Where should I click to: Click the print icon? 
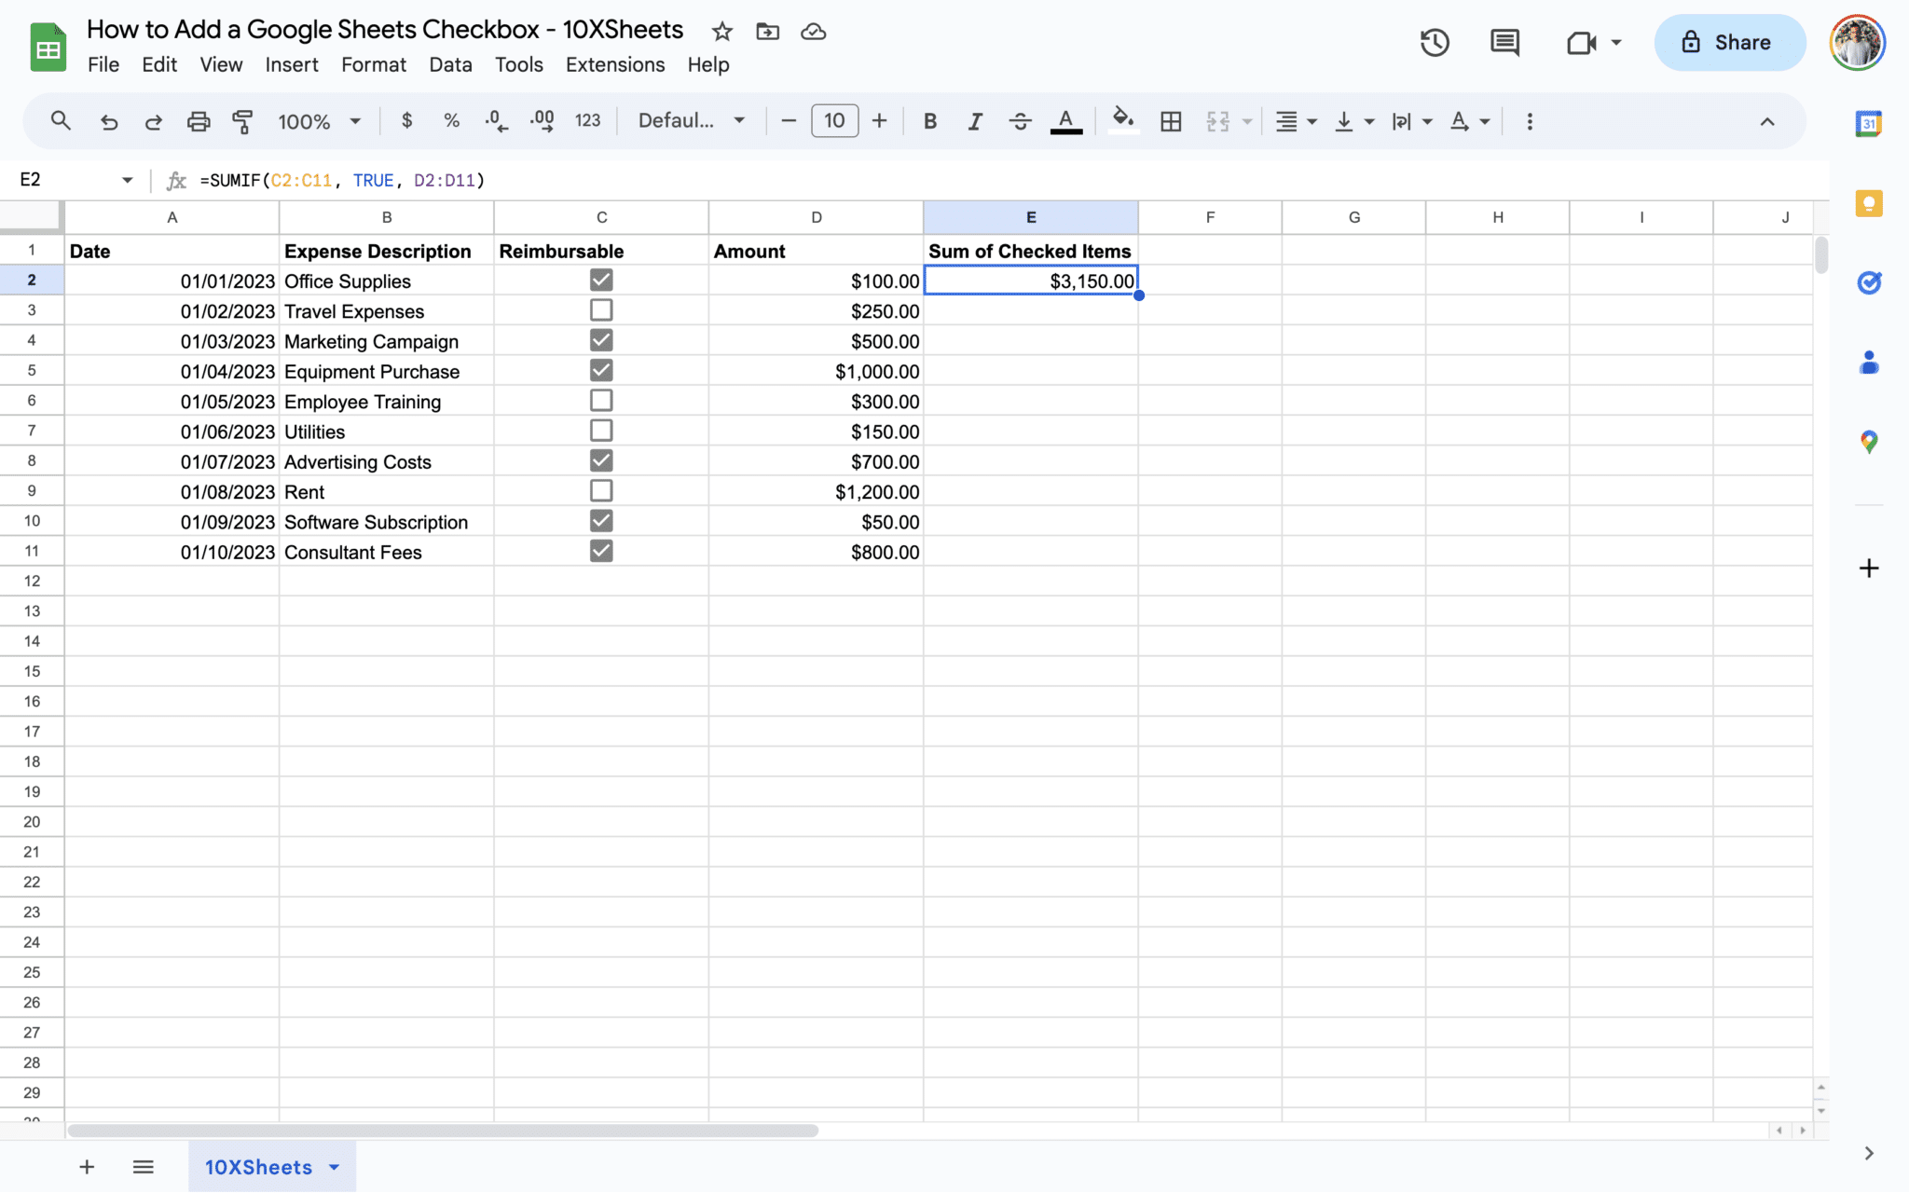click(x=199, y=121)
